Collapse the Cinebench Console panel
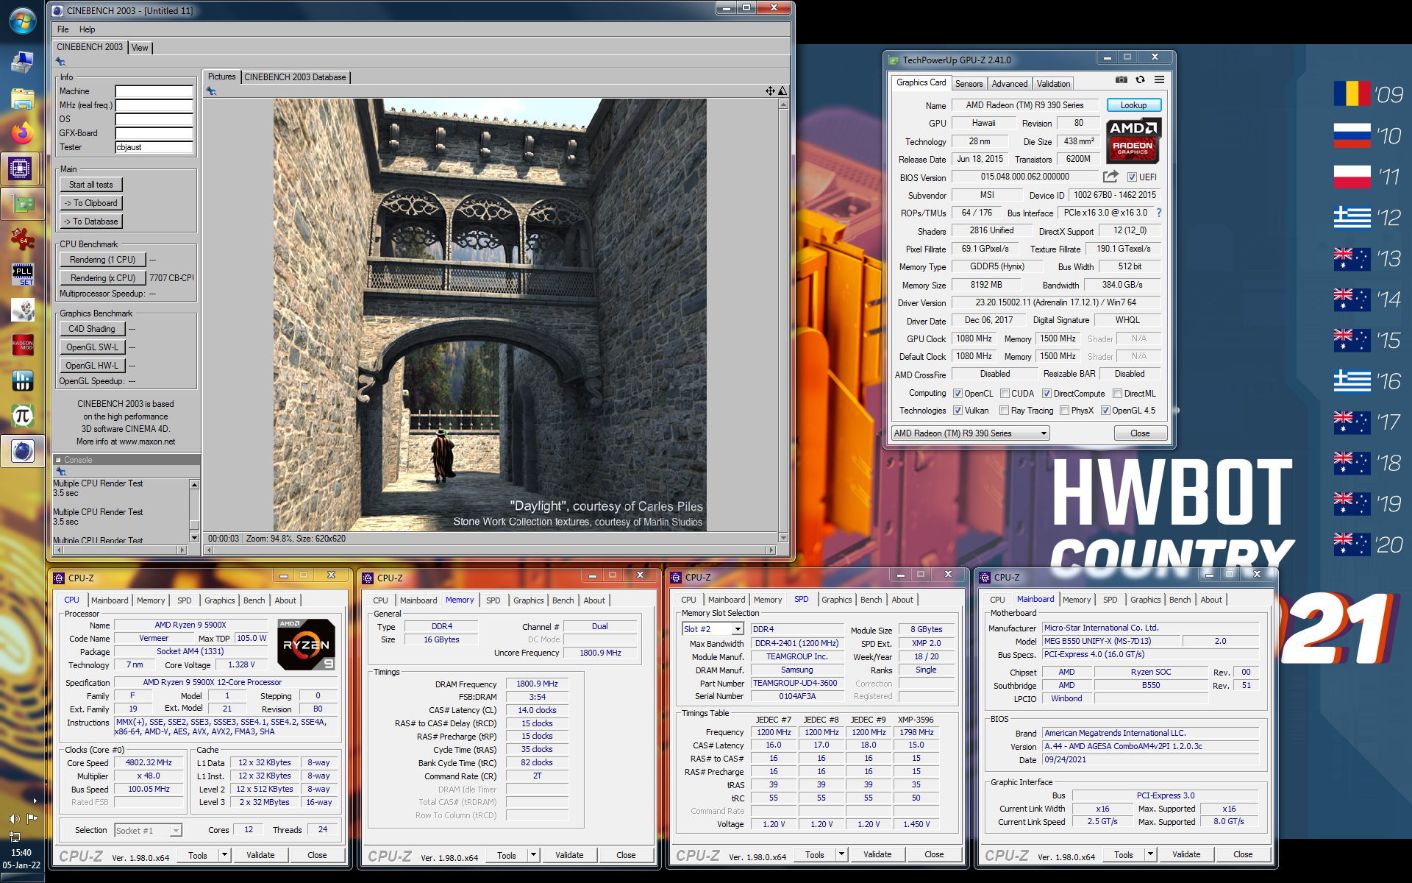The image size is (1412, 883). [x=59, y=460]
